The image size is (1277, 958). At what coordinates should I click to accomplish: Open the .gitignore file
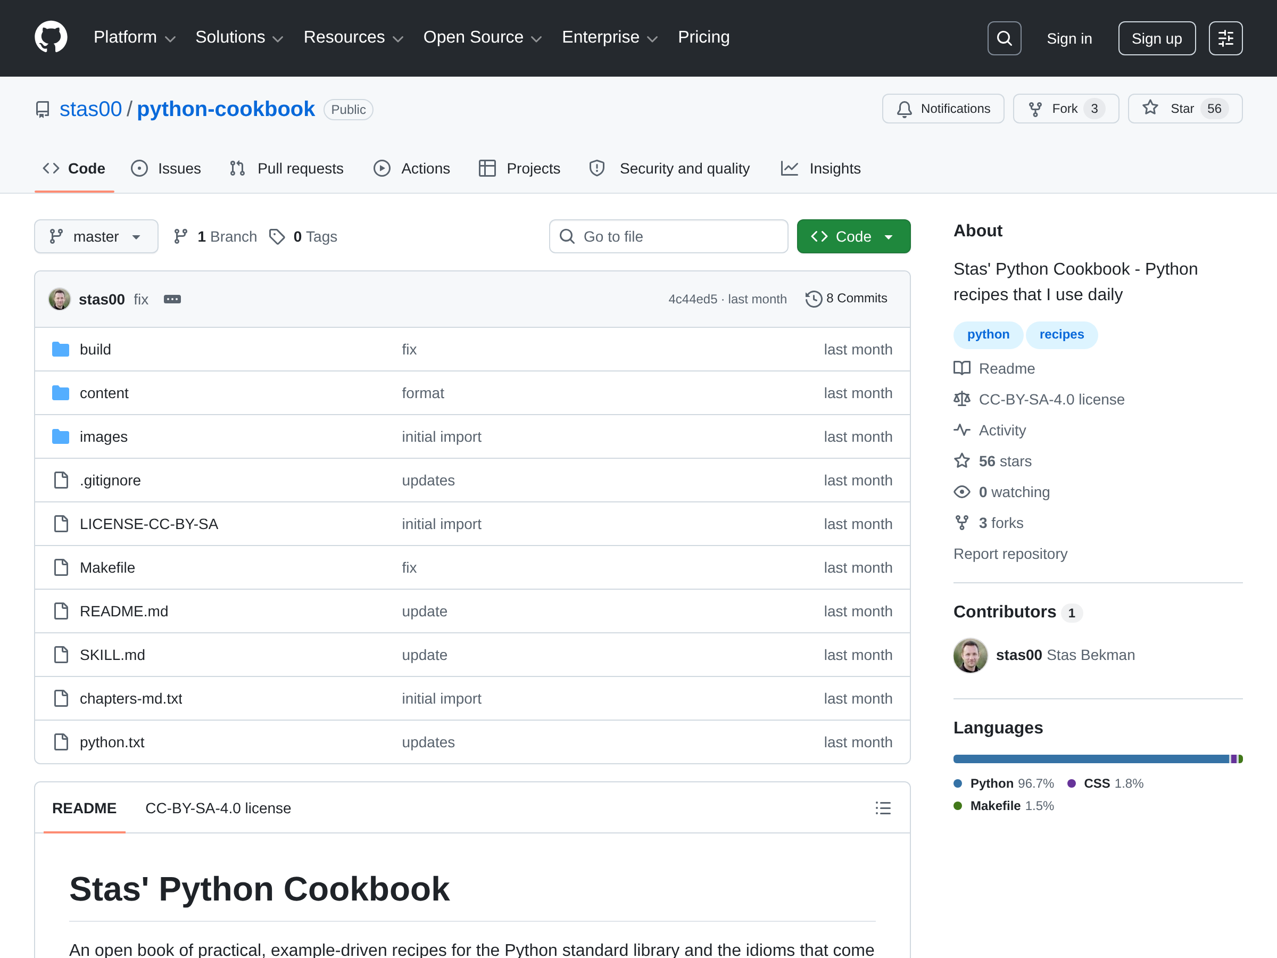[x=110, y=481]
